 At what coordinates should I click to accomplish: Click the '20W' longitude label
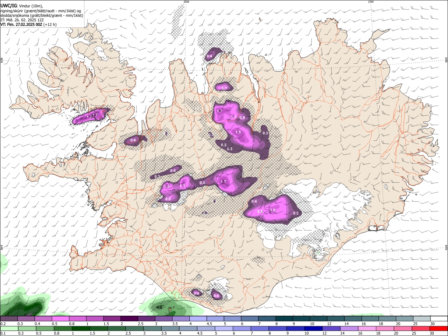click(x=186, y=2)
